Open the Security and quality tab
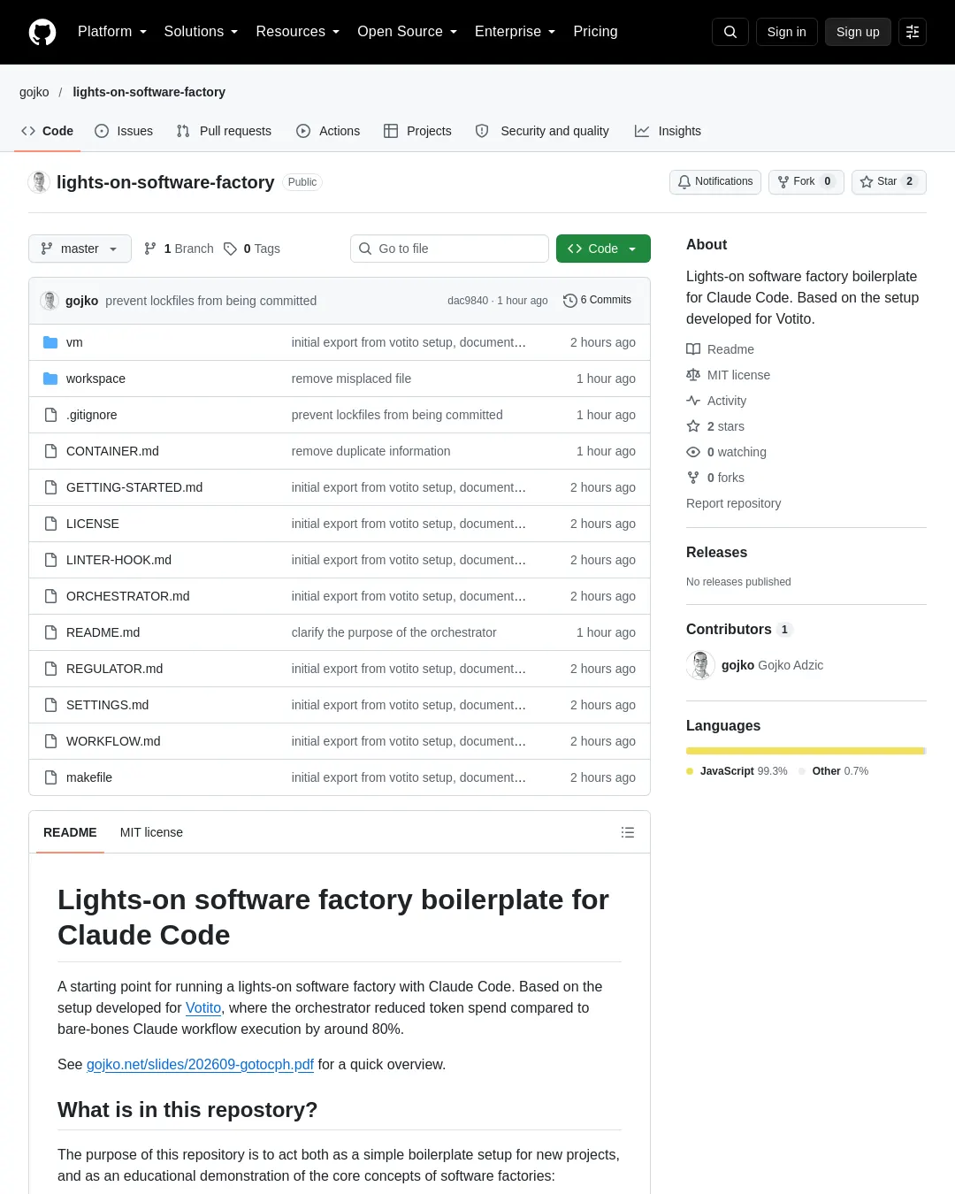 542,131
